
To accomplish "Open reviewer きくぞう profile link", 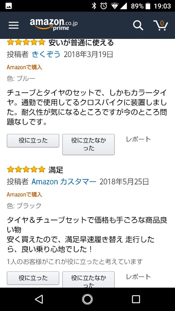I will tap(46, 54).
